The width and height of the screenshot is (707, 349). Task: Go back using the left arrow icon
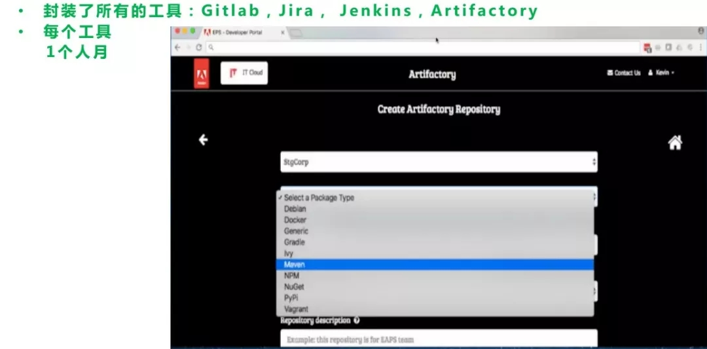204,139
